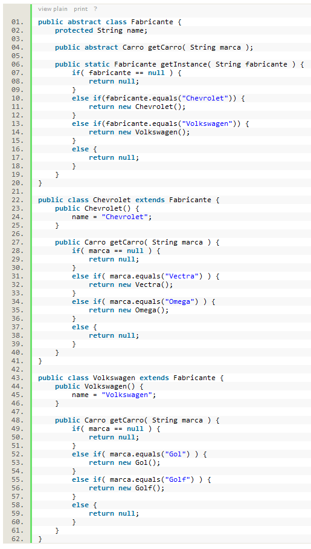Click line number 01.
311x549 pixels.
pyautogui.click(x=17, y=22)
